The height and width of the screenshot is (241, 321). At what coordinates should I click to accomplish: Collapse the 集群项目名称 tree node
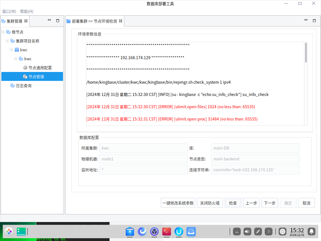click(8, 41)
